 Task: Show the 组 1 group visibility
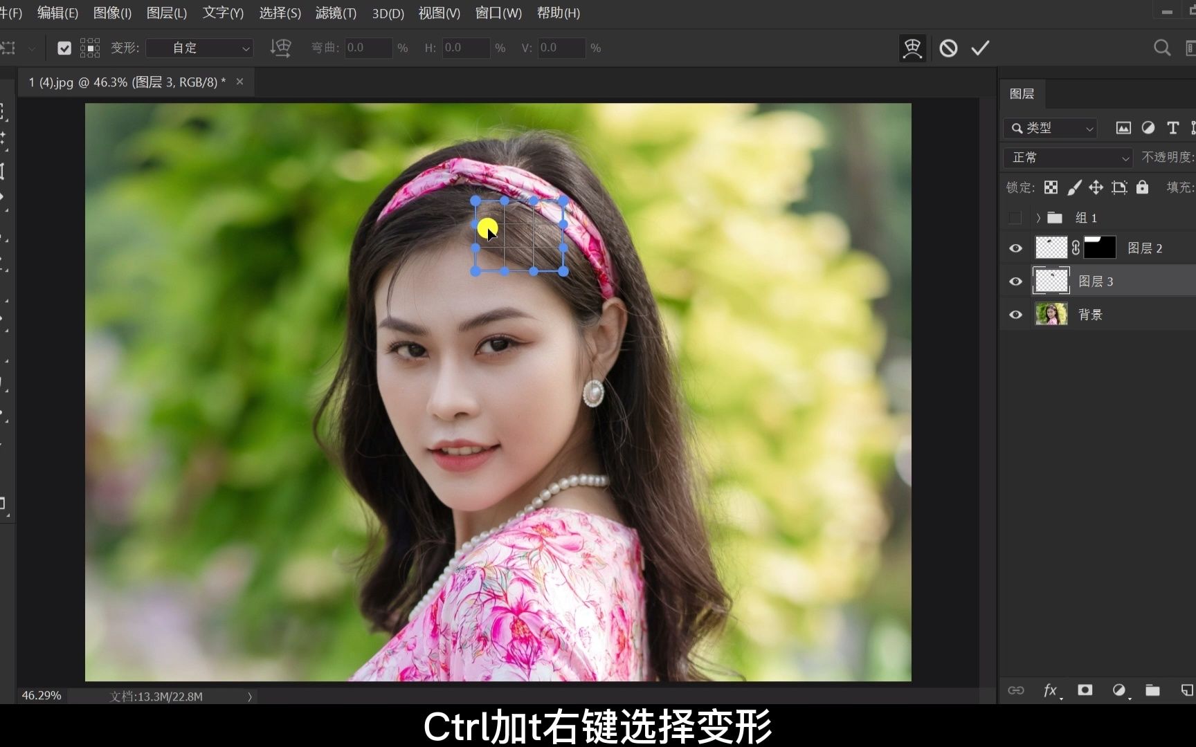1015,217
